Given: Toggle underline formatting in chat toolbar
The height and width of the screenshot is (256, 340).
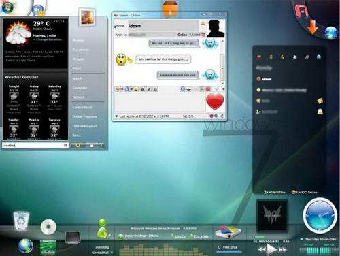Looking at the screenshot, I should (155, 89).
